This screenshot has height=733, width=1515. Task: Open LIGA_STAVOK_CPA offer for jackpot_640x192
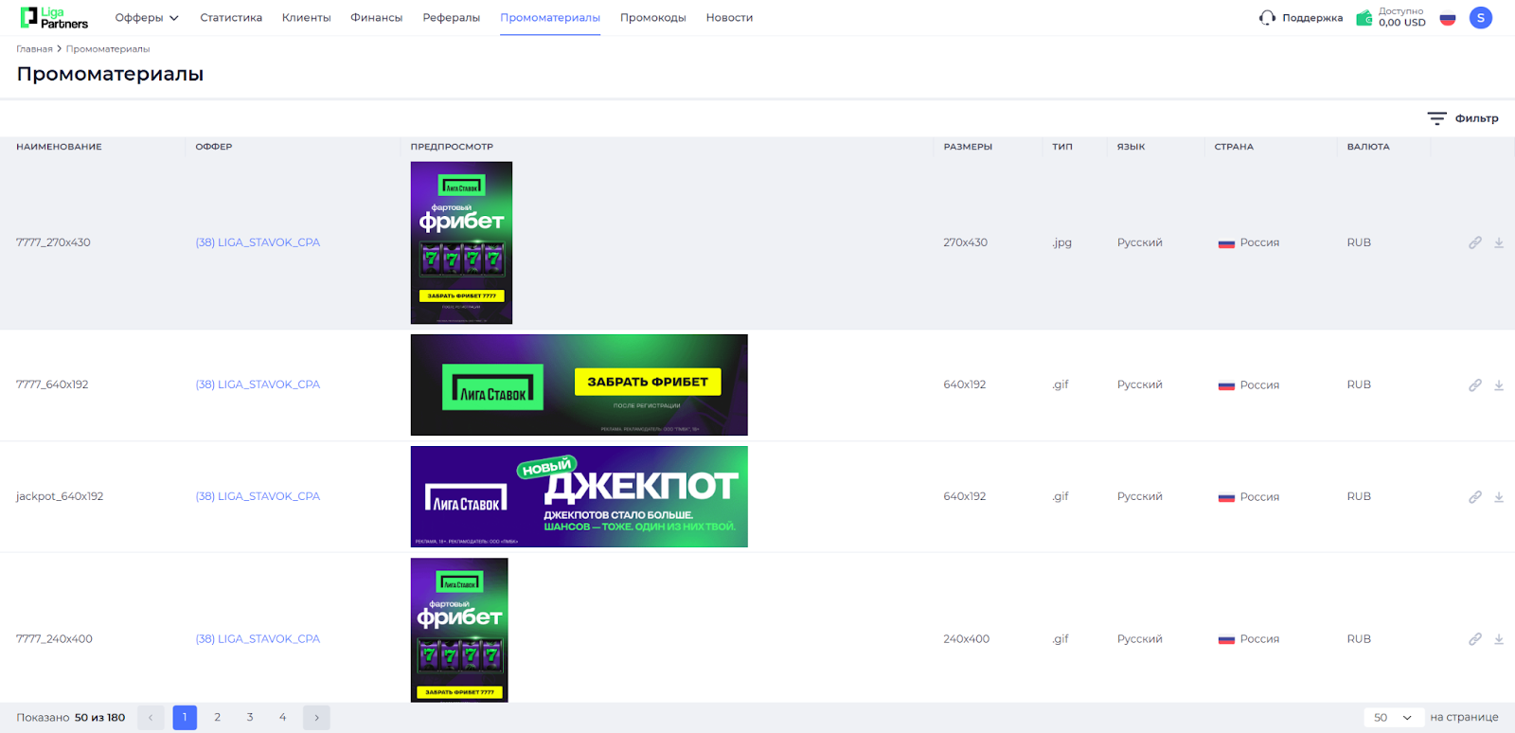pyautogui.click(x=258, y=496)
